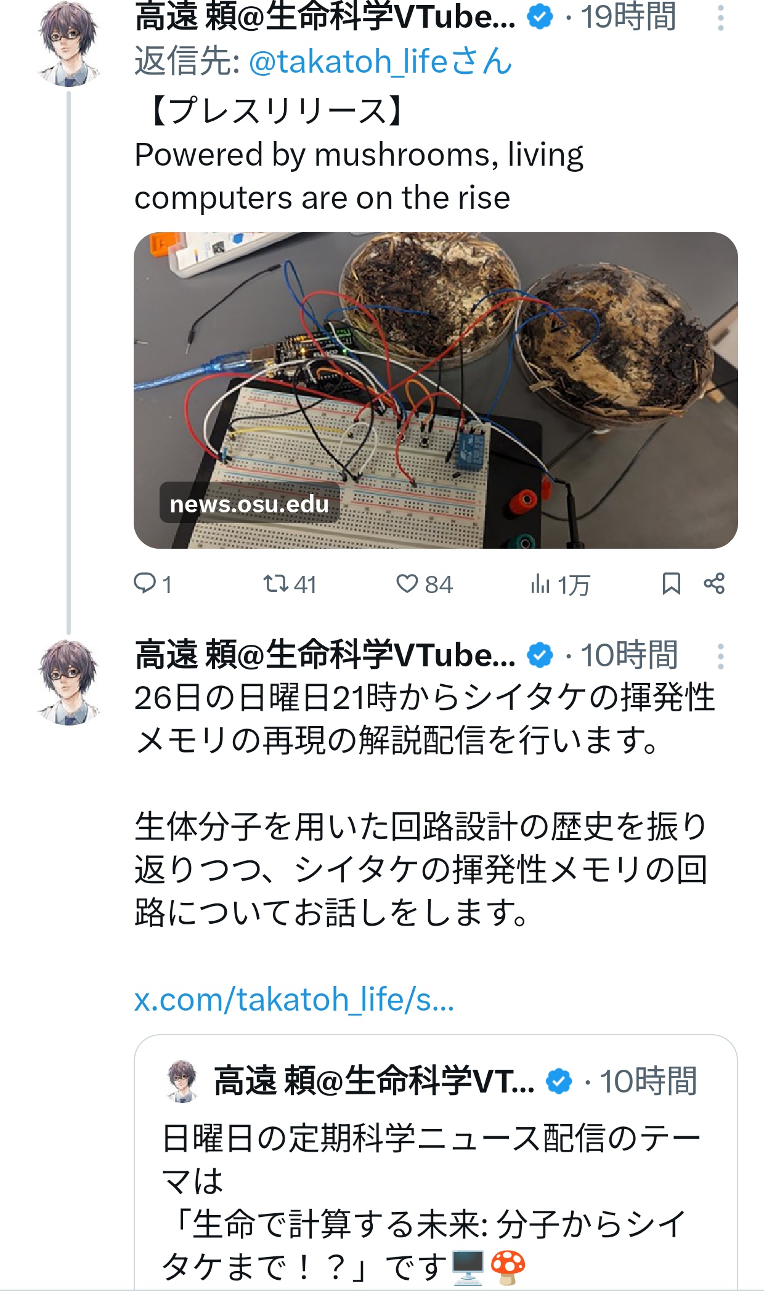The height and width of the screenshot is (1297, 764).
Task: Bookmark the press release tweet
Action: click(x=671, y=583)
